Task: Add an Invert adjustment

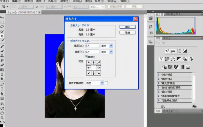Action: [164, 67]
